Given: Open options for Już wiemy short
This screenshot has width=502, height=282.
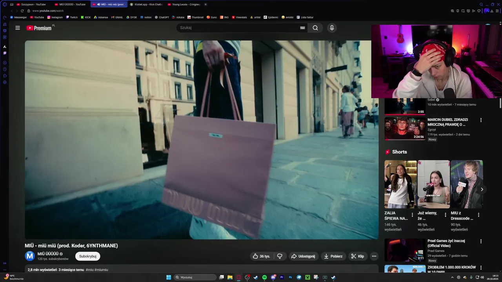Looking at the screenshot, I should [x=445, y=215].
